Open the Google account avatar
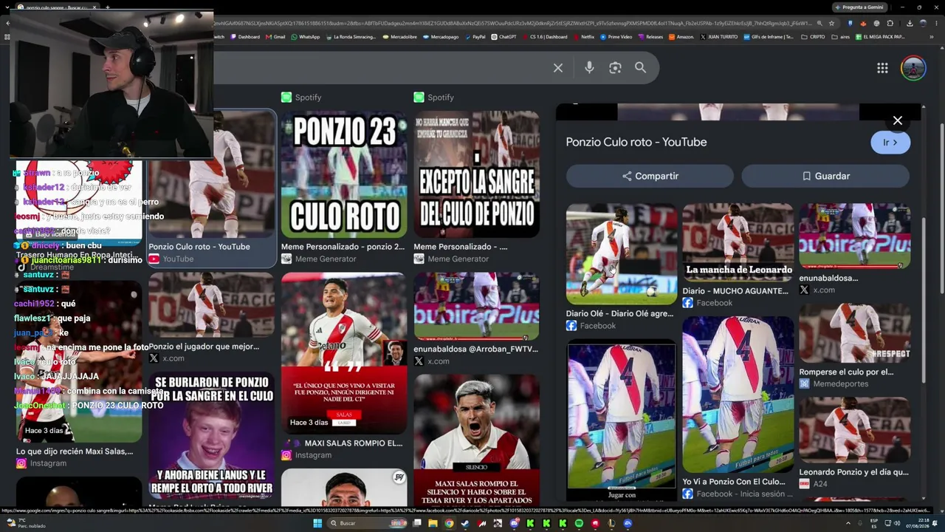This screenshot has height=532, width=945. pyautogui.click(x=913, y=68)
